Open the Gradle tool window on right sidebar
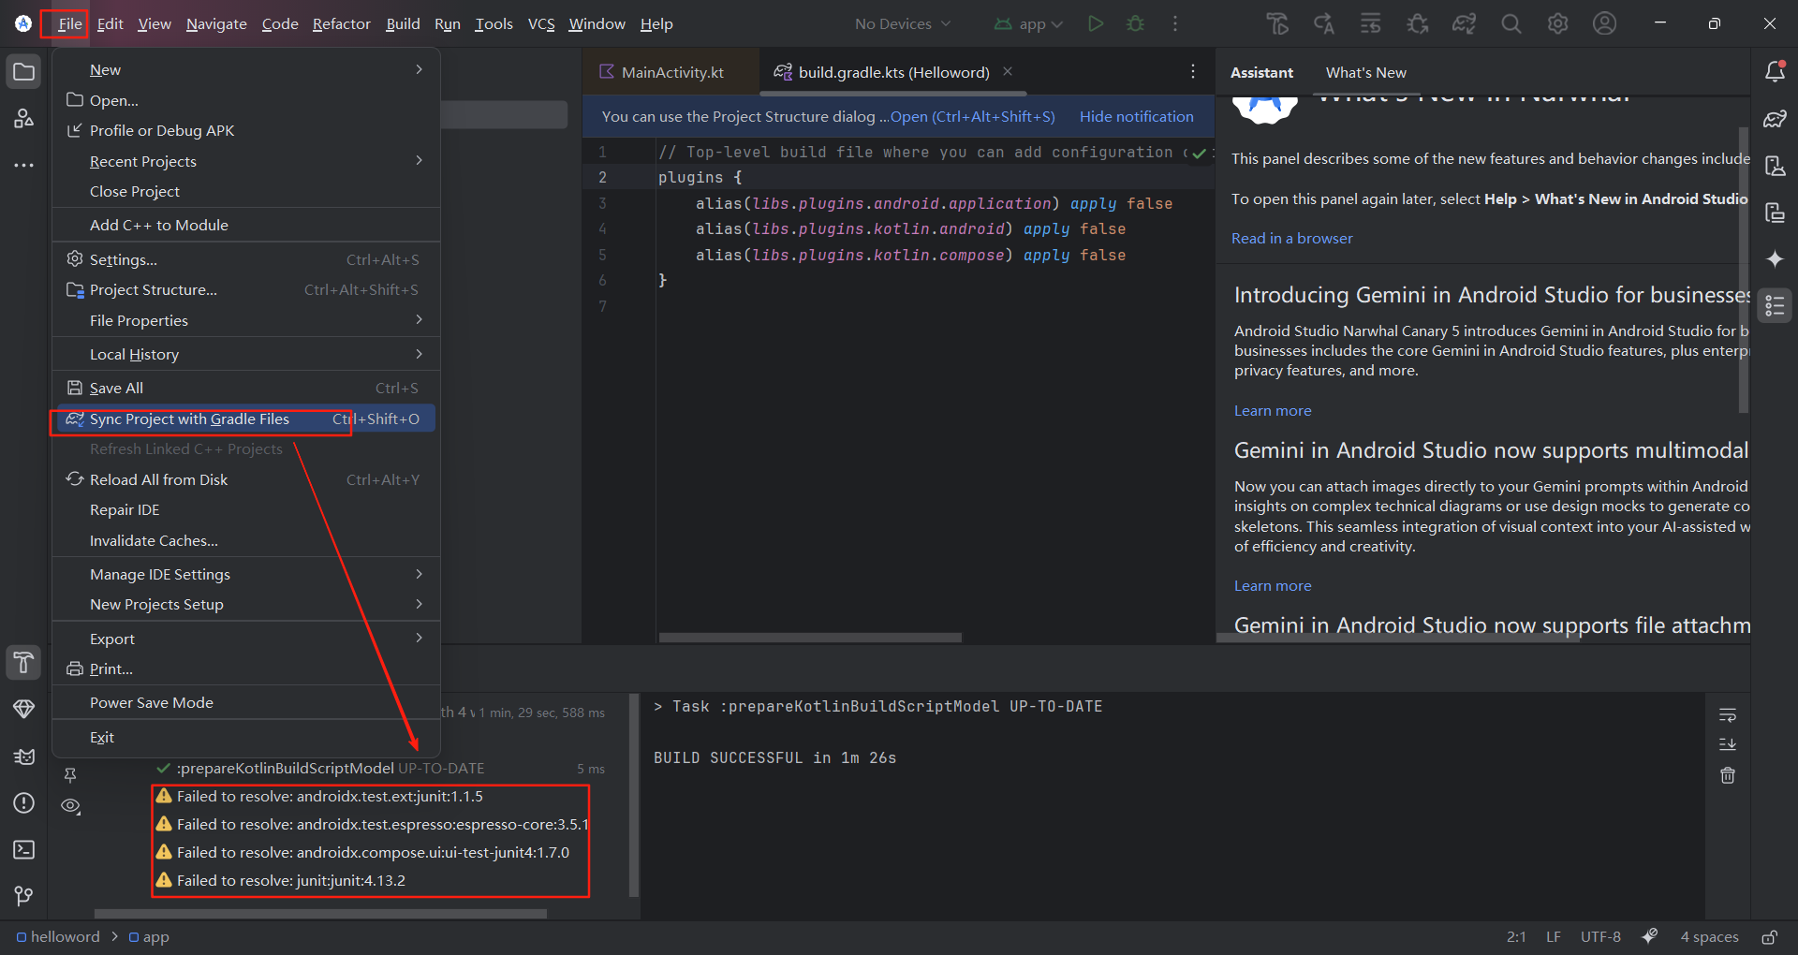Image resolution: width=1798 pixels, height=955 pixels. pos(1775,119)
